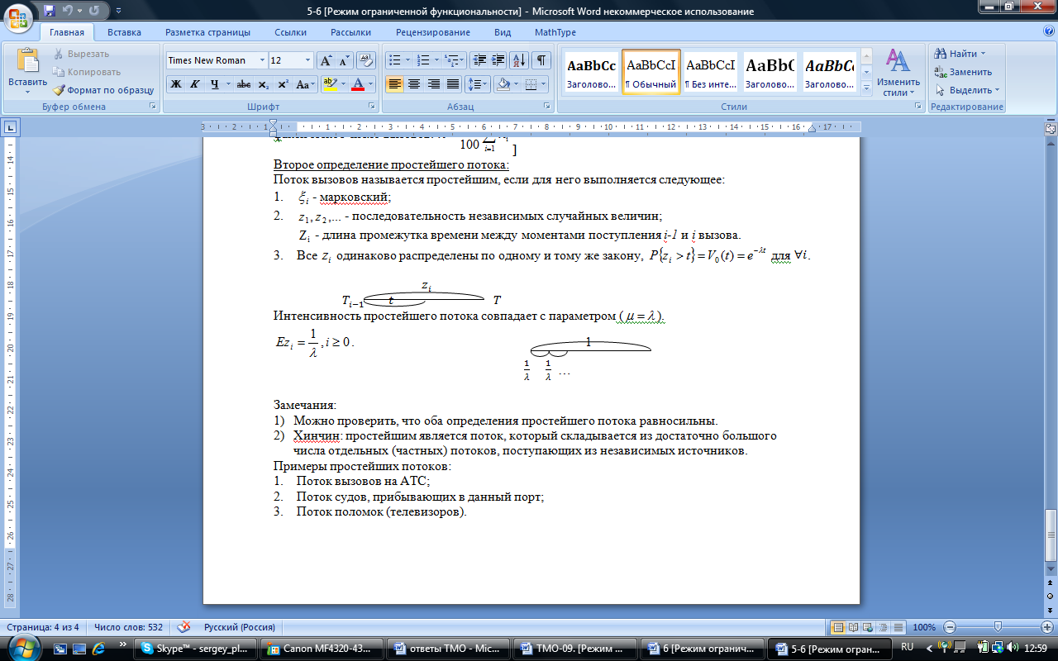Increase paragraph indent
Viewport: 1058px width, 661px height.
click(x=498, y=60)
